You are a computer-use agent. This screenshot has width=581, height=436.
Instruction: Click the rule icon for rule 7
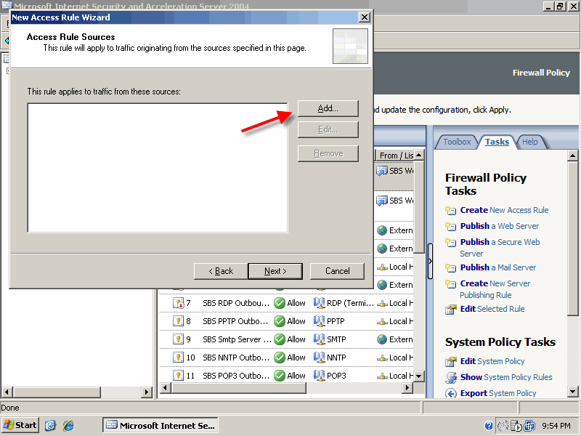(x=178, y=303)
